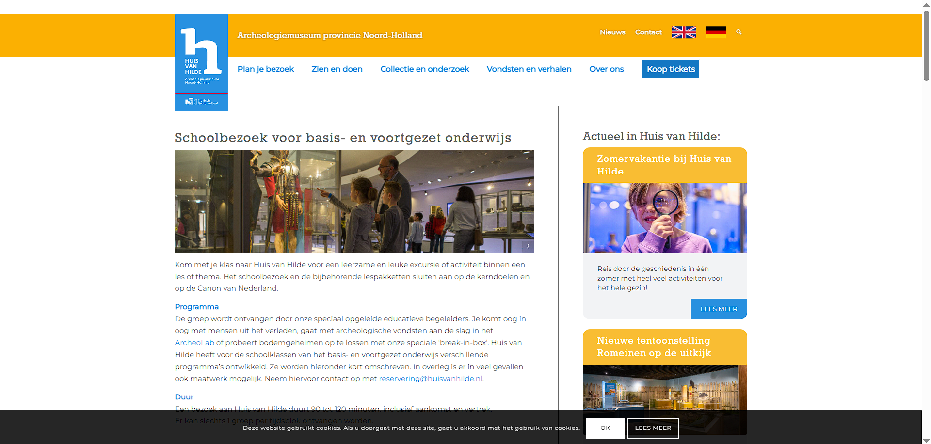Open the Plan je bezoek menu
The height and width of the screenshot is (444, 931).
[265, 69]
